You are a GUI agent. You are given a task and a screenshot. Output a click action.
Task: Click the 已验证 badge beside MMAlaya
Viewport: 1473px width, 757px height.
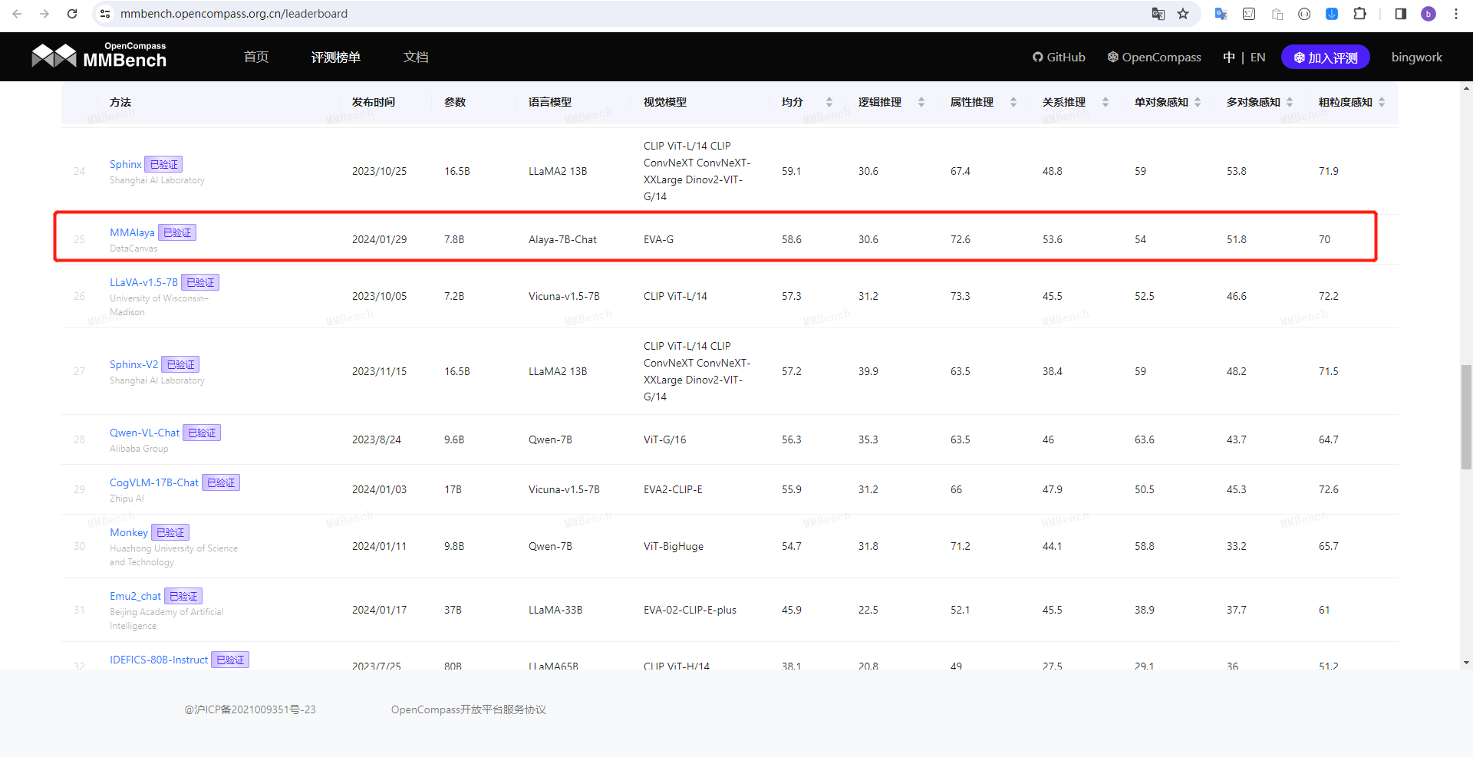point(177,232)
